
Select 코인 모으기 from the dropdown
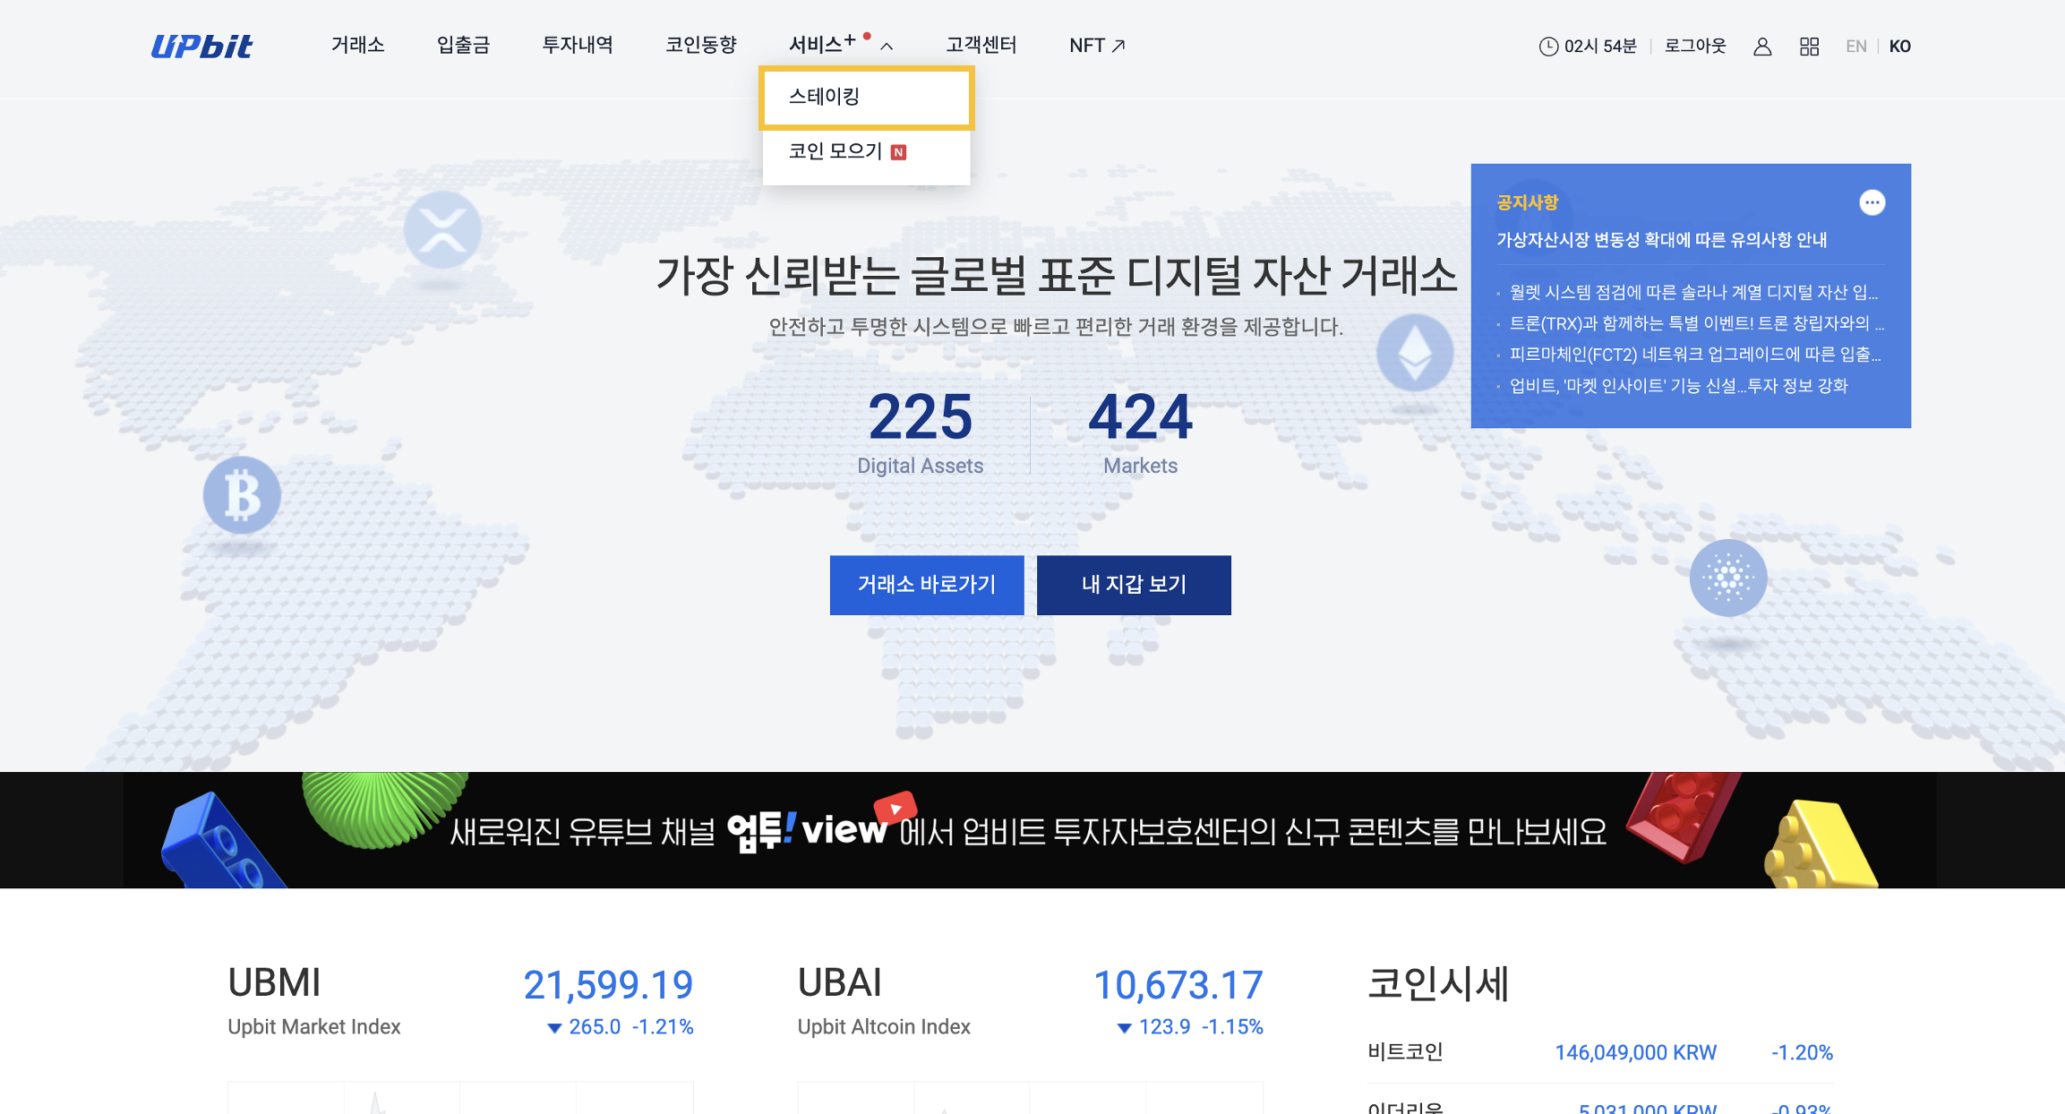coord(866,151)
